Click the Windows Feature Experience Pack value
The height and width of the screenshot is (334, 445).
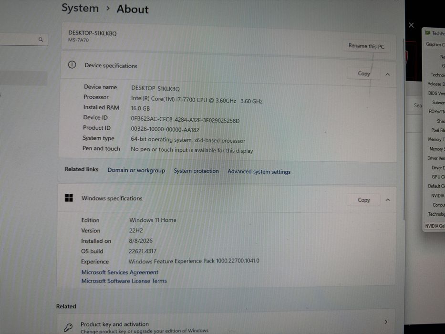194,261
